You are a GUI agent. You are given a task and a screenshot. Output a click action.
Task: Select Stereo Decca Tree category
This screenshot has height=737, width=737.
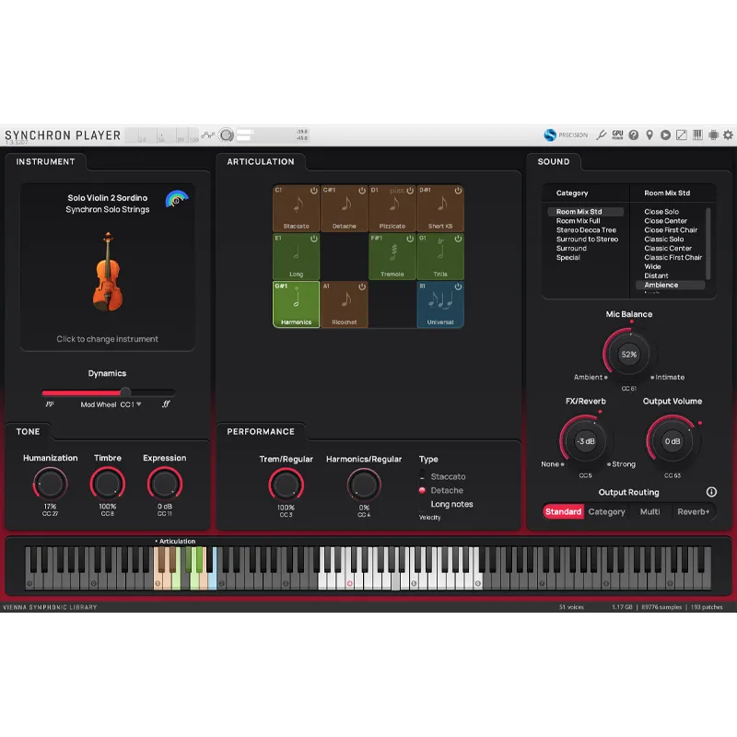coord(586,229)
